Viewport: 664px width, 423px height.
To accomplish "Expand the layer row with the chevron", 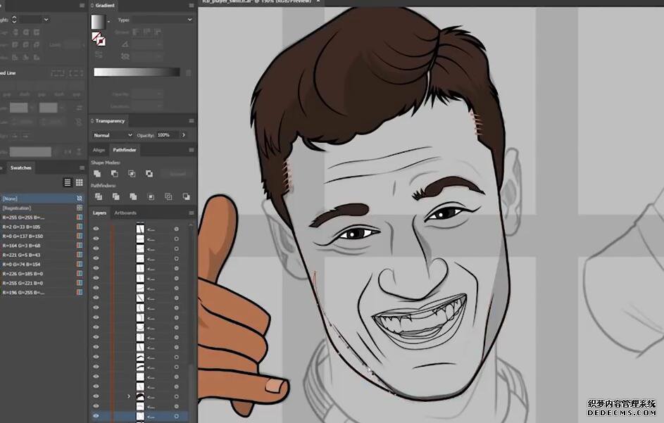I will (x=129, y=396).
